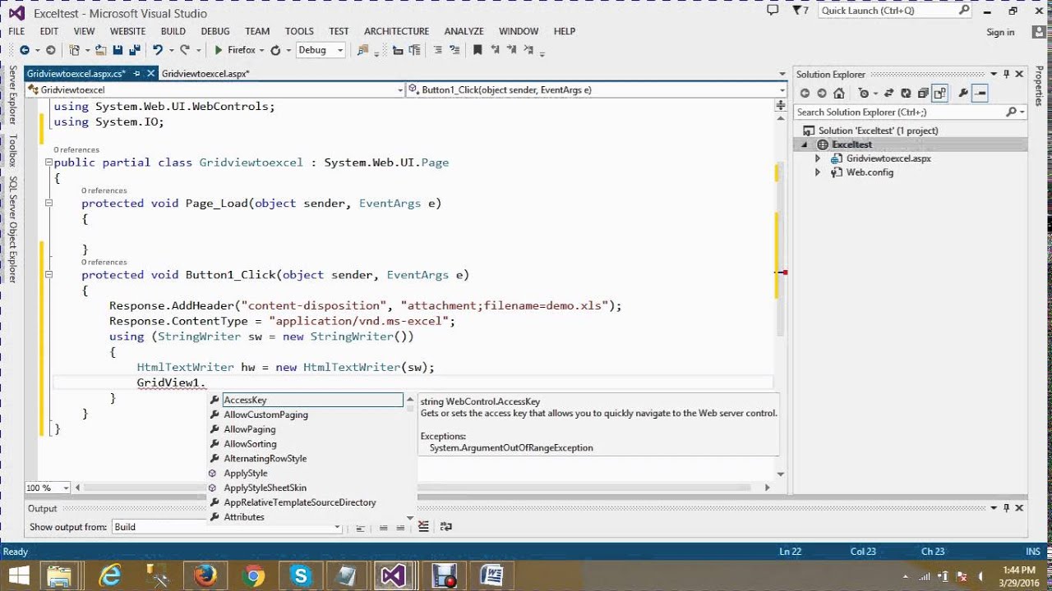Start debugging in Firefox
The width and height of the screenshot is (1052, 591).
[x=235, y=50]
